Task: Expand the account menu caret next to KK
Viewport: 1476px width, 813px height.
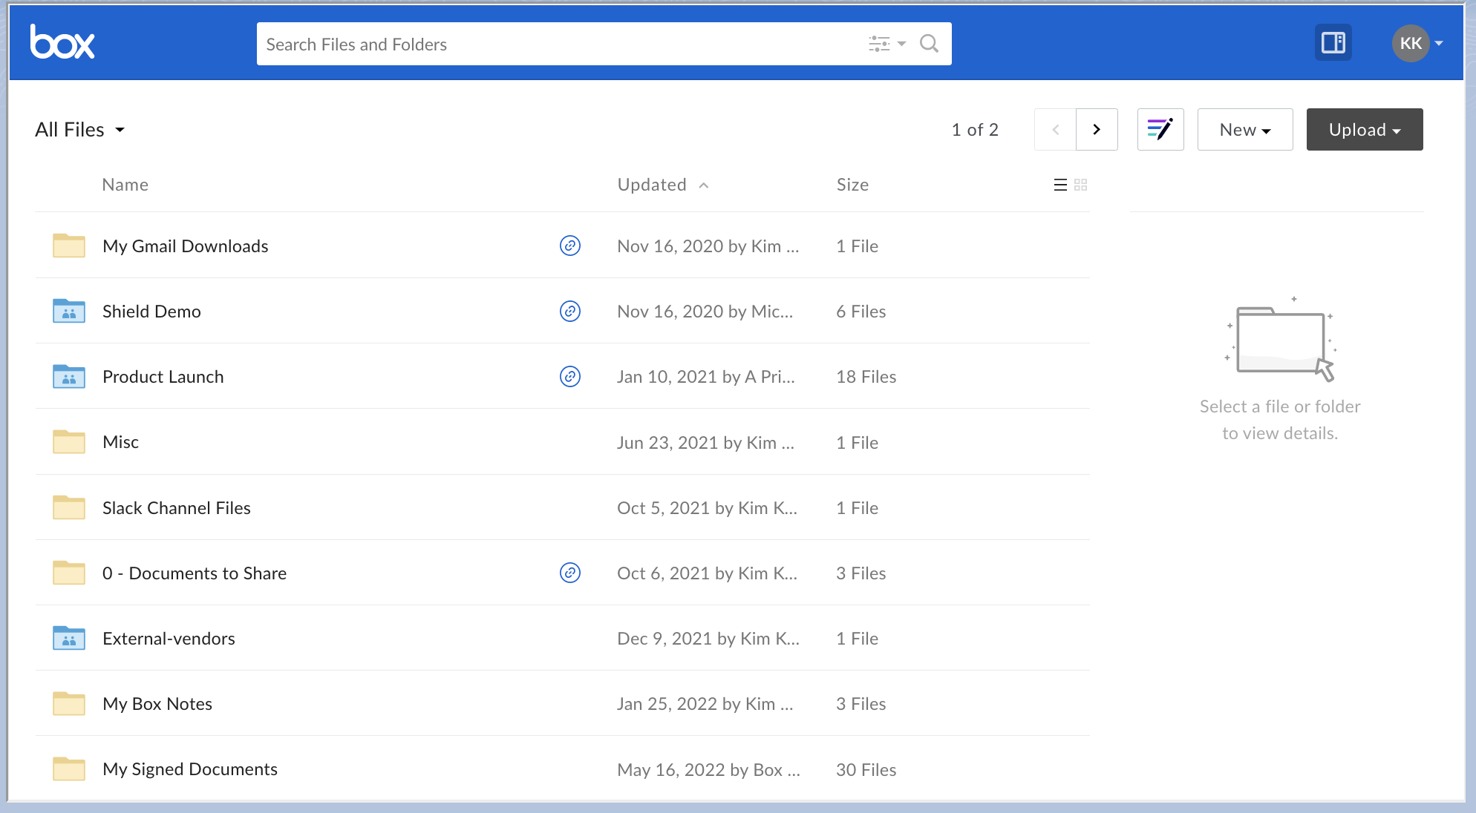Action: 1439,43
